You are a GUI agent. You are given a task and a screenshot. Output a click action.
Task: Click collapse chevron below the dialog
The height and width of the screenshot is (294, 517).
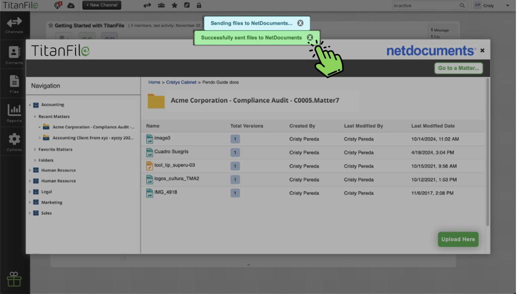coord(248,264)
